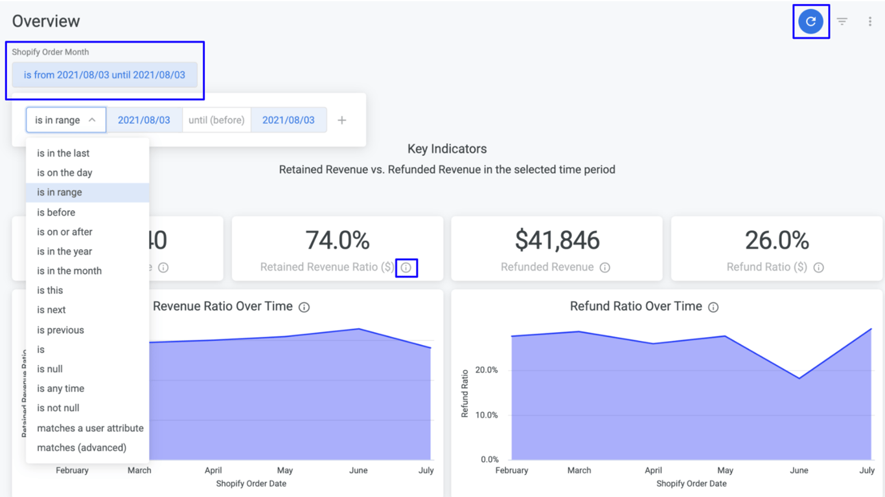Choose 'is not null' option

(87, 408)
